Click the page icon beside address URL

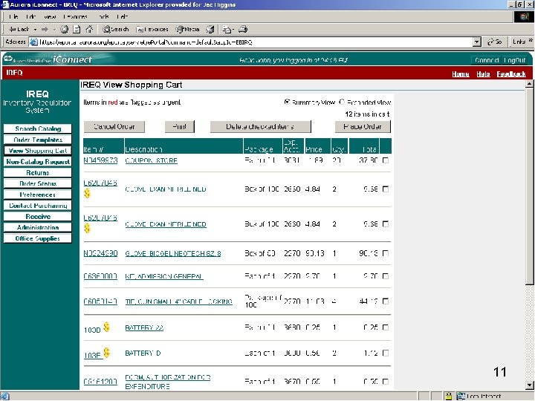33,42
